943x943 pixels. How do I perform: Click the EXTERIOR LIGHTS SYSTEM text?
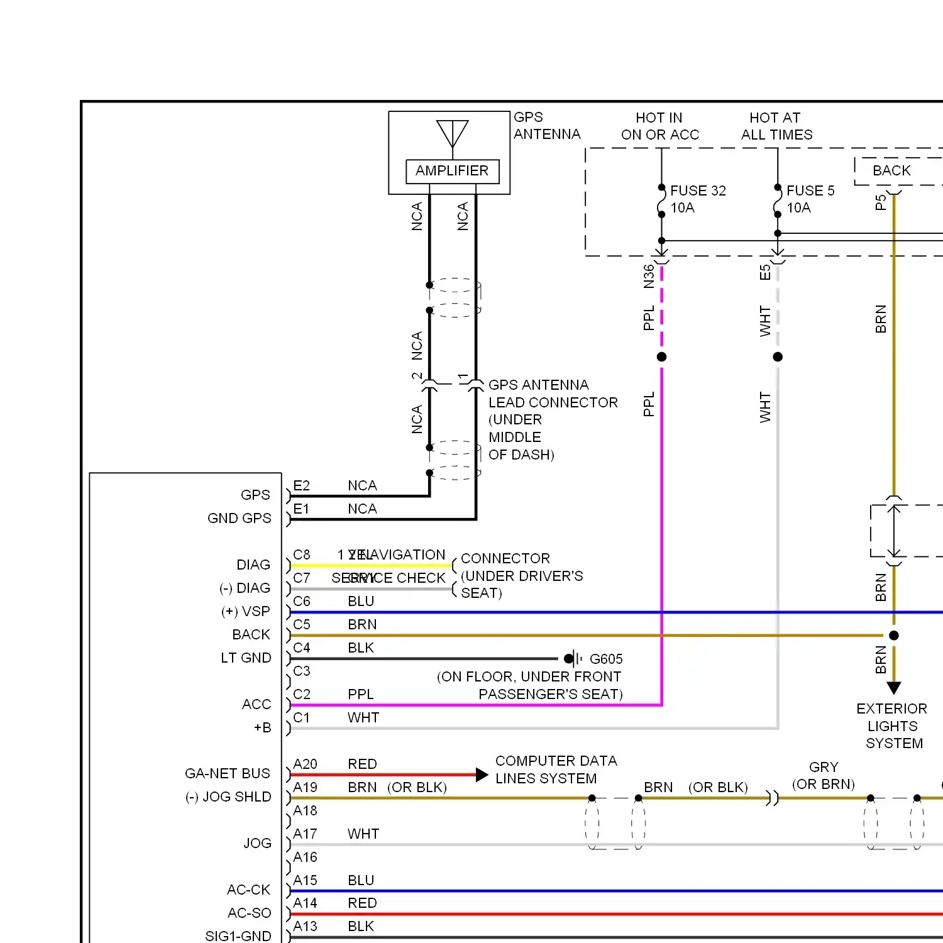(893, 725)
